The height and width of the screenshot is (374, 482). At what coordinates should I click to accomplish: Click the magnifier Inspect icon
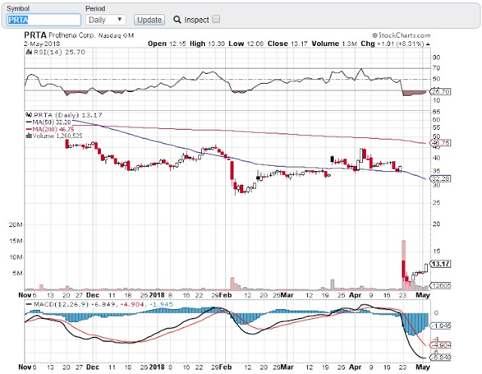click(x=177, y=20)
